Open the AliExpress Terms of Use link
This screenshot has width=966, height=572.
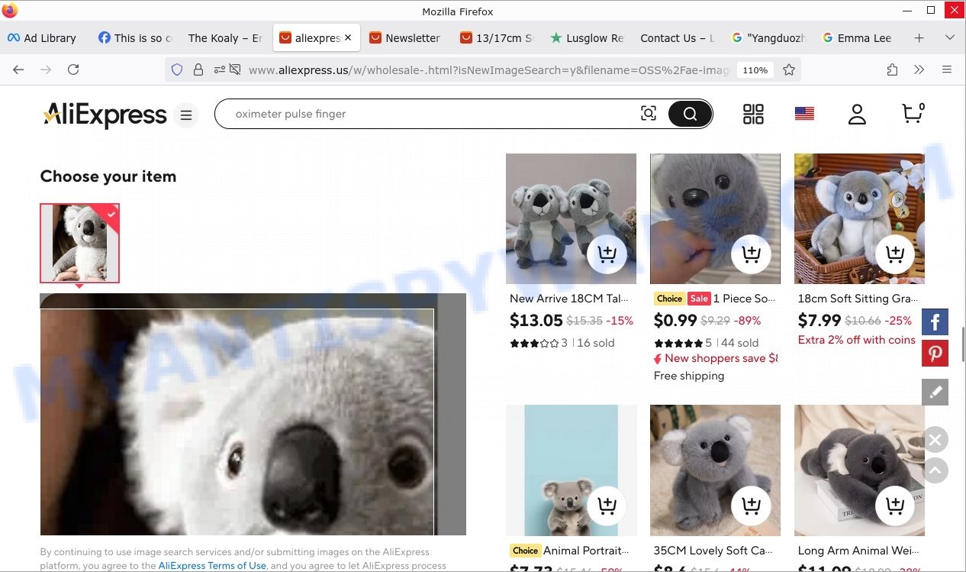coord(212,566)
